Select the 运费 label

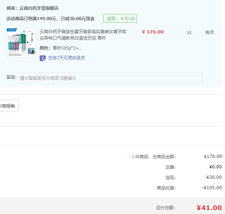pos(171,167)
